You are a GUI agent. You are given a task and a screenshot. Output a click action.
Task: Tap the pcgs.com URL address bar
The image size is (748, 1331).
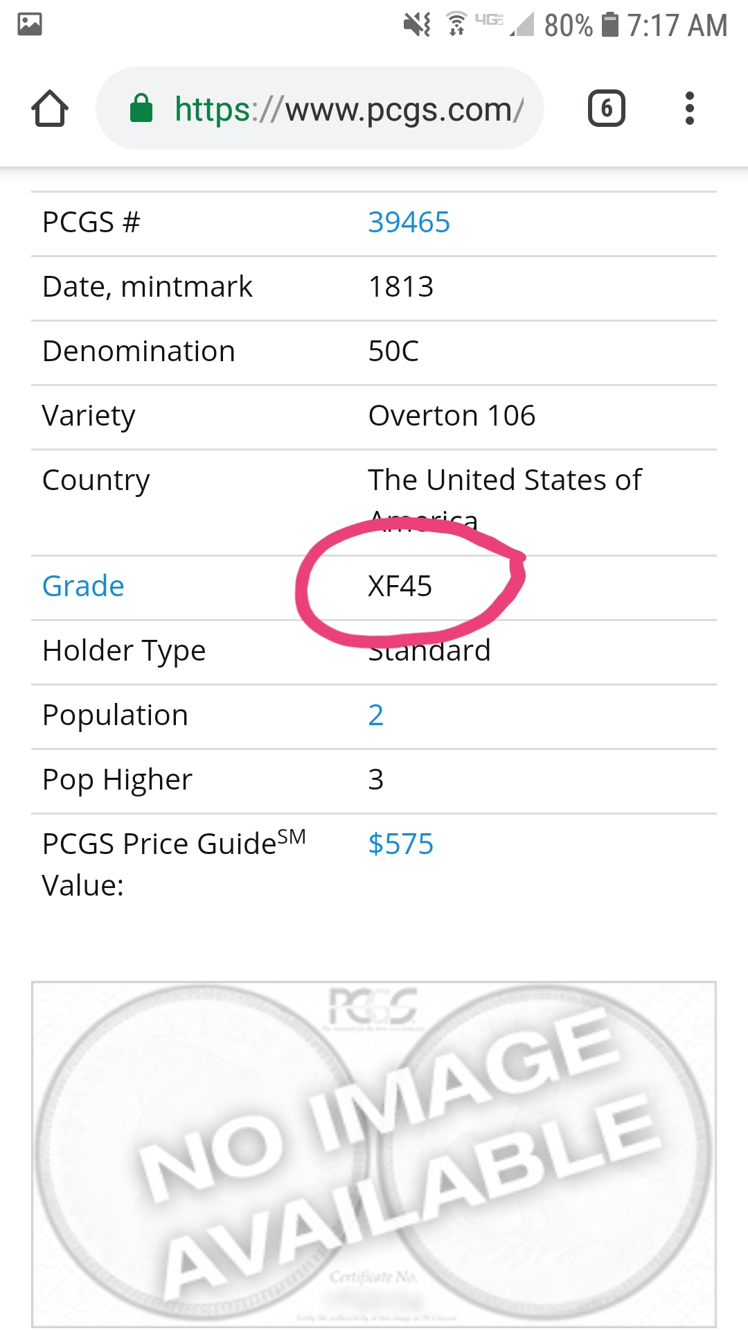click(346, 109)
